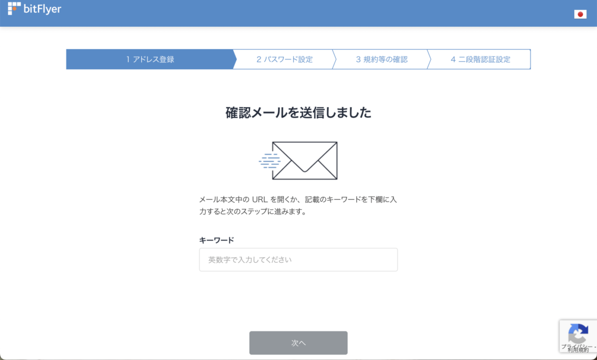Click the キーワード input field

click(298, 259)
